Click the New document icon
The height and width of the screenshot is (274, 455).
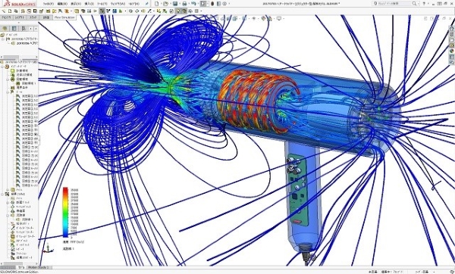157,4
